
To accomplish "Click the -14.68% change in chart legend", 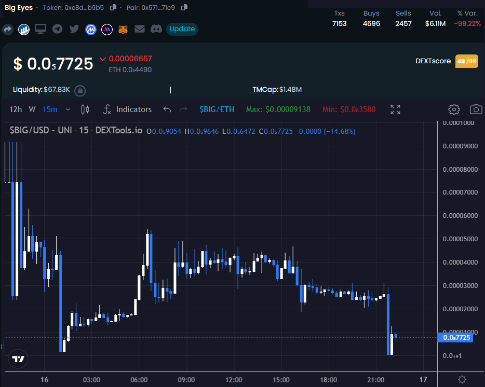I will click(x=339, y=131).
